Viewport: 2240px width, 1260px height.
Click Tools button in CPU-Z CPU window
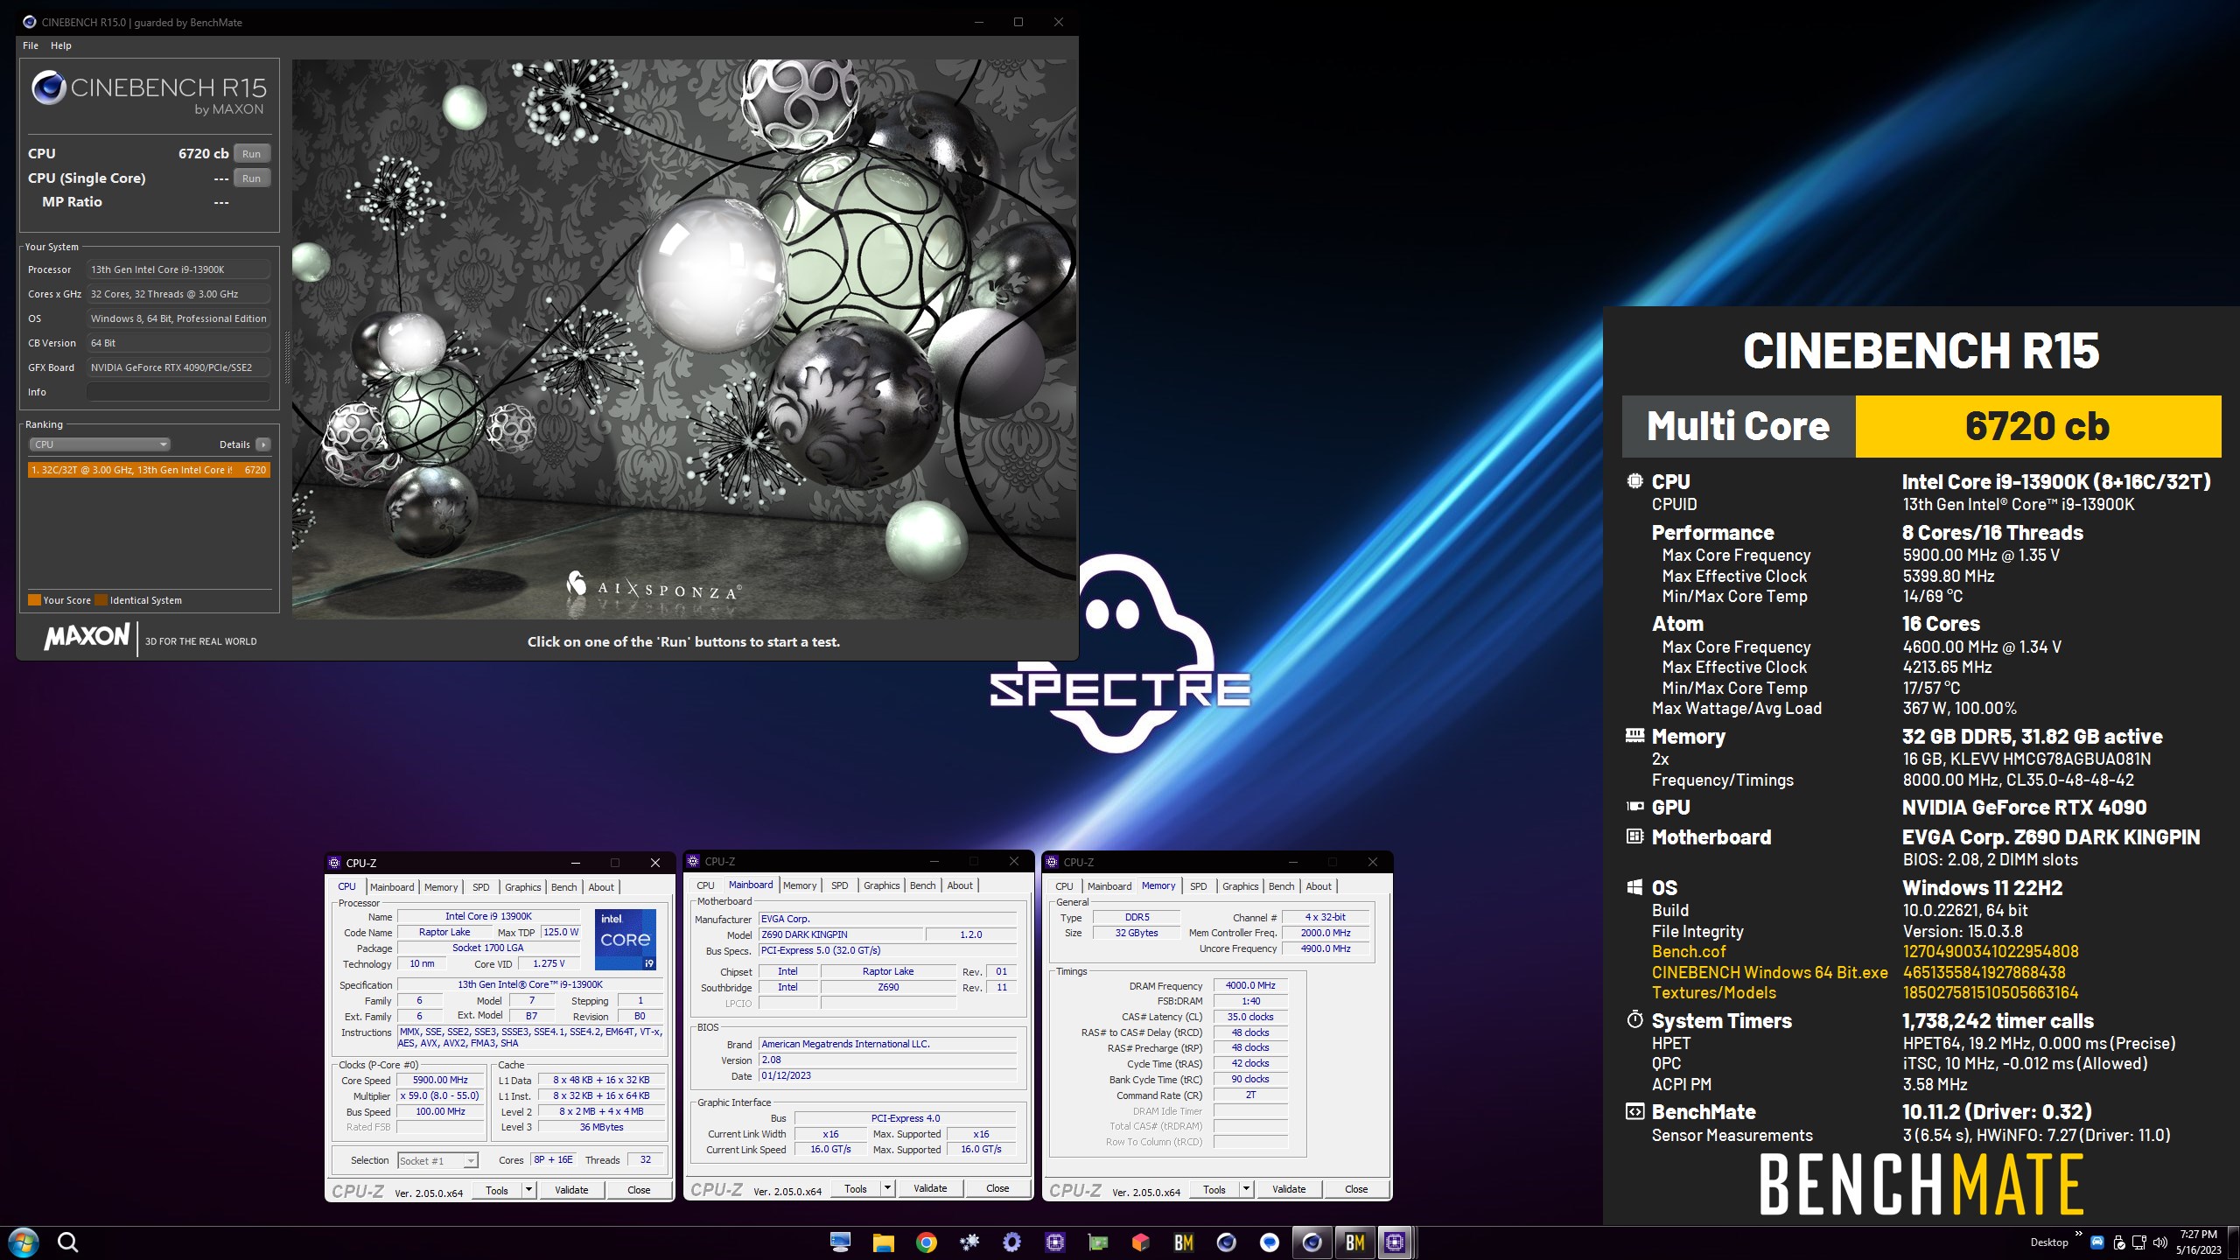coord(497,1190)
